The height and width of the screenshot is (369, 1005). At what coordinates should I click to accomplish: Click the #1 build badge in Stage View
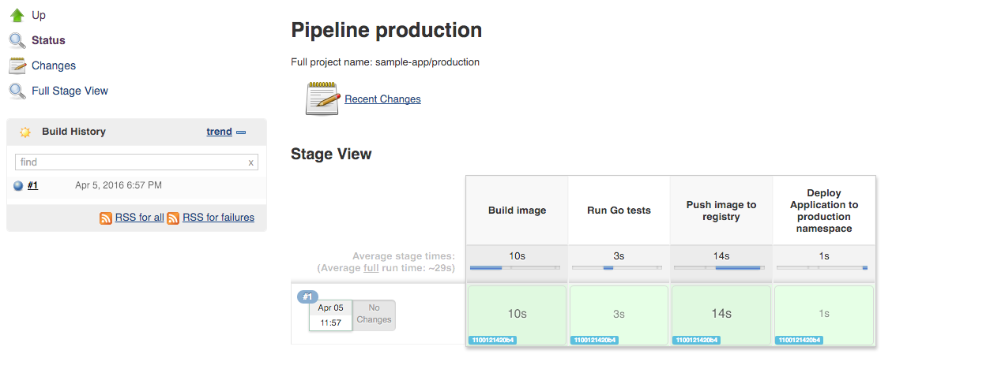[x=308, y=296]
